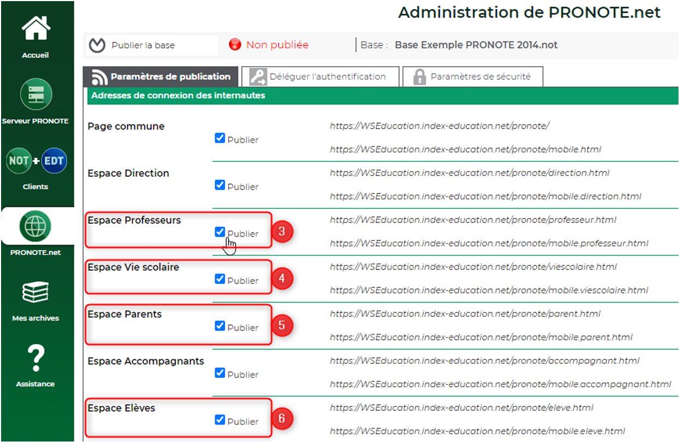Screen dimensions: 679x442
Task: Uncheck Publier for Page commune
Action: coord(220,138)
